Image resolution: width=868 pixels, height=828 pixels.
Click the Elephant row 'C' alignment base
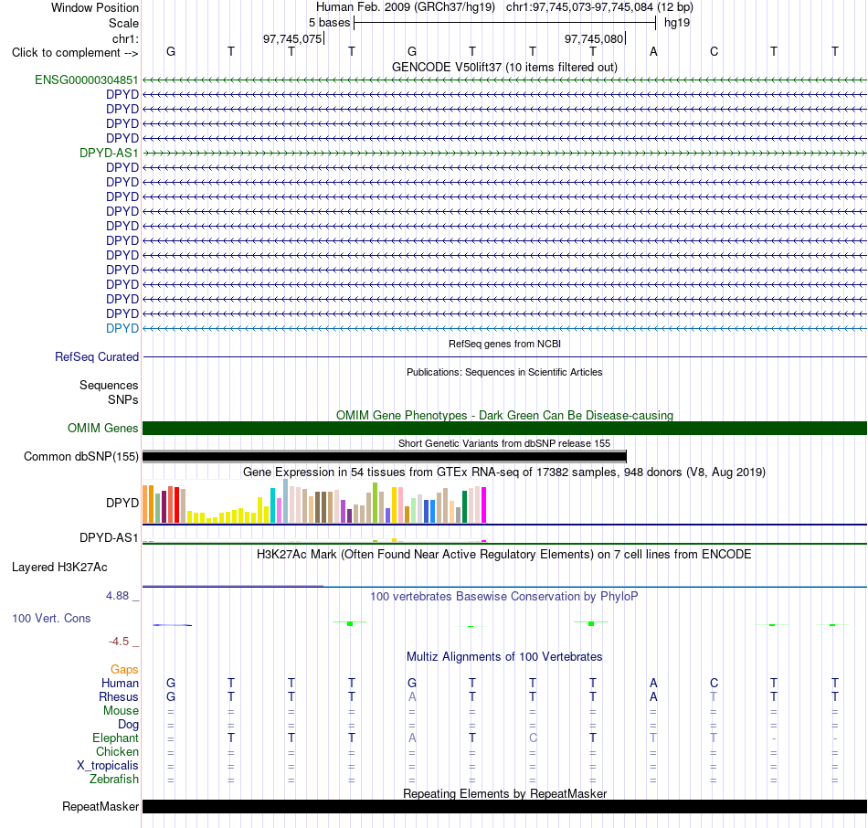pyautogui.click(x=533, y=738)
